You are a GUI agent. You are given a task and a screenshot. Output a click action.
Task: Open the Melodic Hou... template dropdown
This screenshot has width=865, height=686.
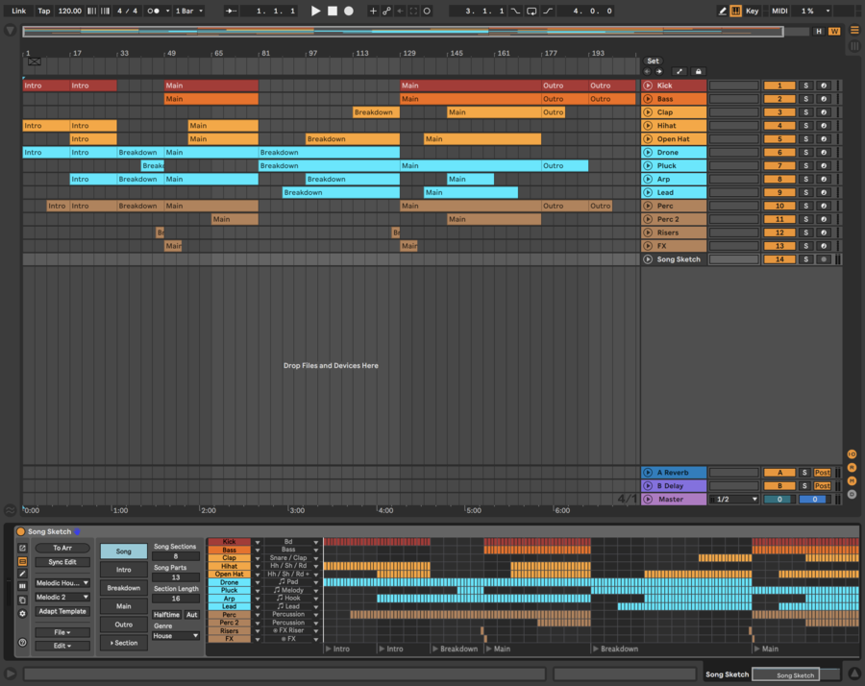click(x=62, y=583)
